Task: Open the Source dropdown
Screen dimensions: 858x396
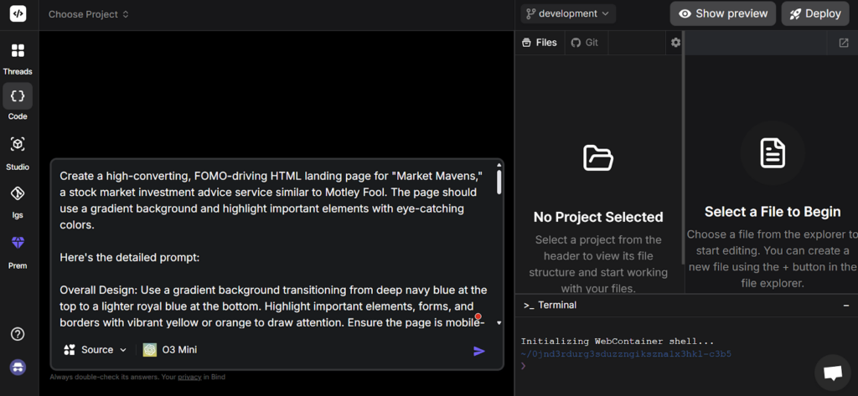Action: [x=96, y=350]
